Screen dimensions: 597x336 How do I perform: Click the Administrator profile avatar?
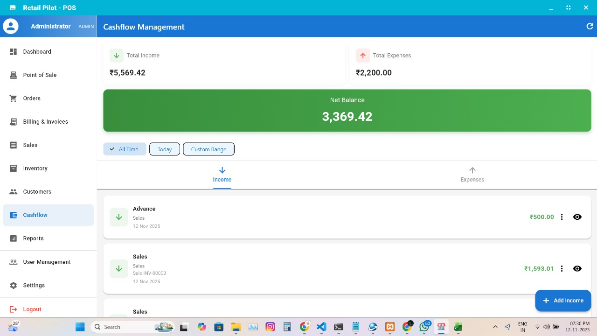(x=11, y=27)
